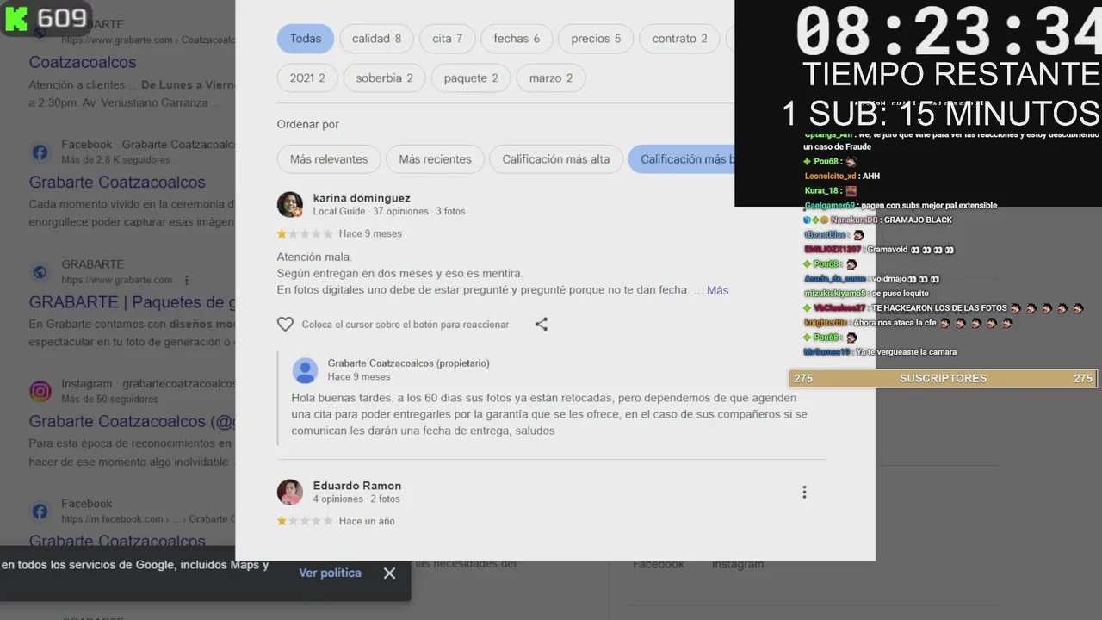Select the 'marzo 2' filter chip
Image resolution: width=1102 pixels, height=620 pixels.
551,78
